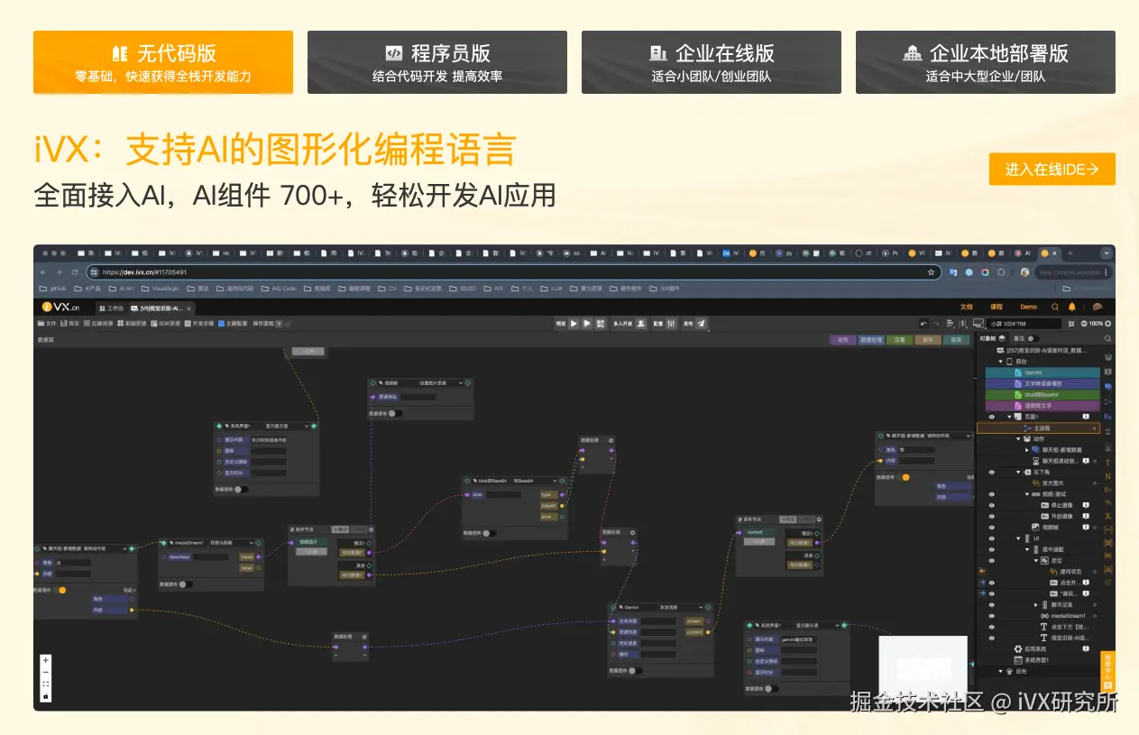Select the blue 数据处理 category tag
The height and width of the screenshot is (735, 1139).
[870, 340]
